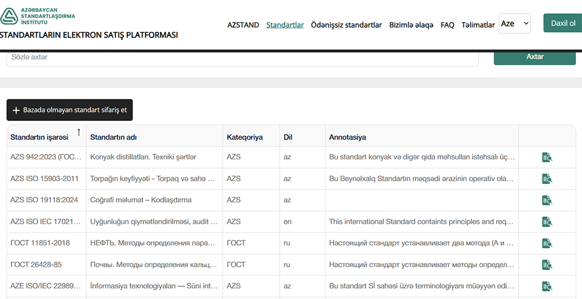Open details icon for AZS 942:2023 row
Image resolution: width=582 pixels, height=299 pixels.
[546, 157]
